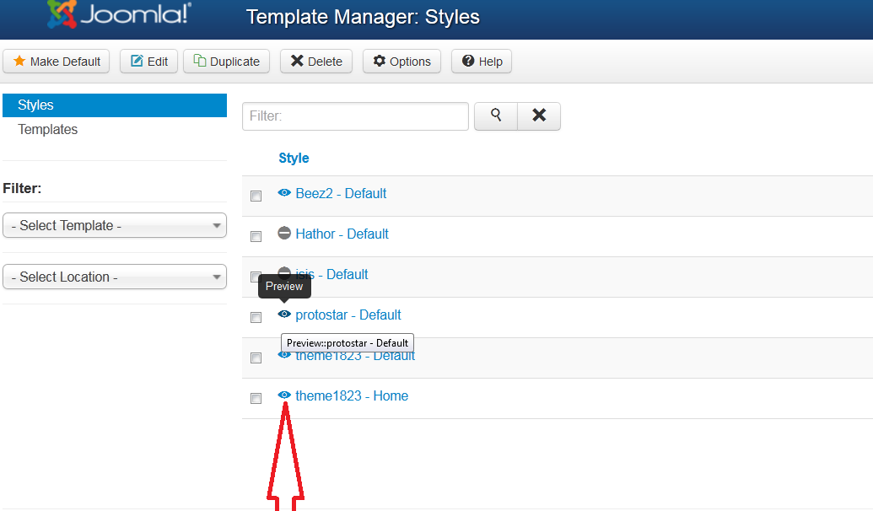Open the Hathor - Default style link
The image size is (873, 511).
(342, 234)
